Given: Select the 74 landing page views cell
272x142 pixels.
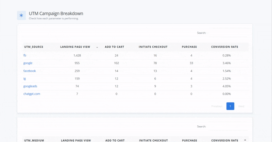Looking at the screenshot, I should (x=77, y=86).
